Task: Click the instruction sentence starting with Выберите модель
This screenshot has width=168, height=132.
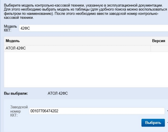Action: (x=83, y=5)
